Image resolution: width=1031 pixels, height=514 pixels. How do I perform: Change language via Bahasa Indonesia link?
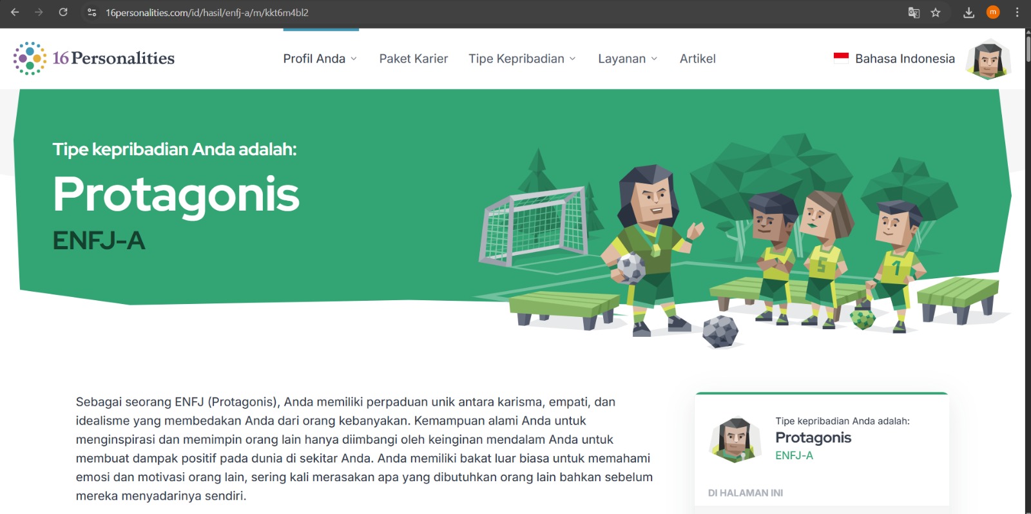(894, 59)
